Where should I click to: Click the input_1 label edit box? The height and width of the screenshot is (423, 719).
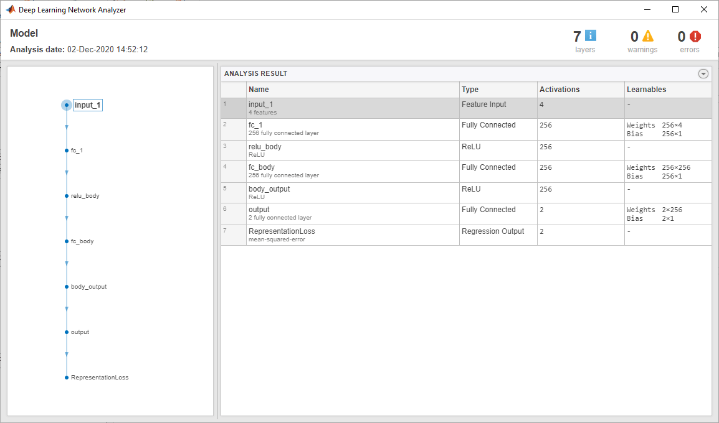click(87, 105)
